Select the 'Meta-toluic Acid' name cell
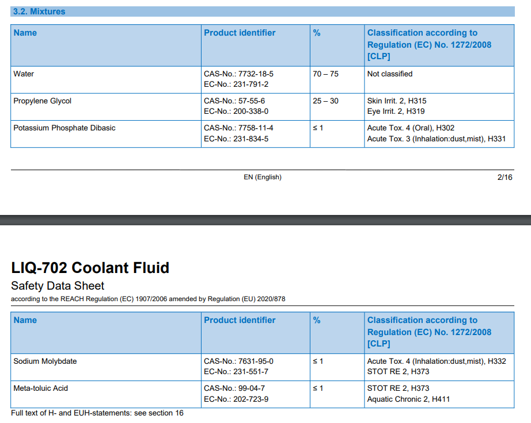Screen dimensions: 531x423 pos(105,394)
